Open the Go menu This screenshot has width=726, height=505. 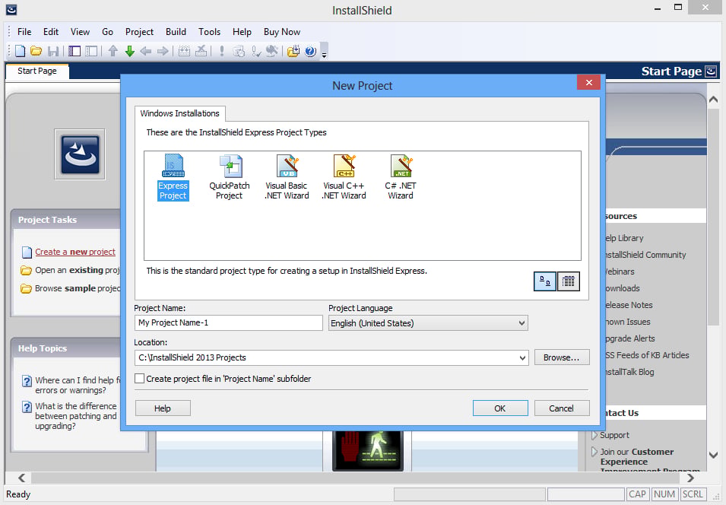[x=107, y=32]
